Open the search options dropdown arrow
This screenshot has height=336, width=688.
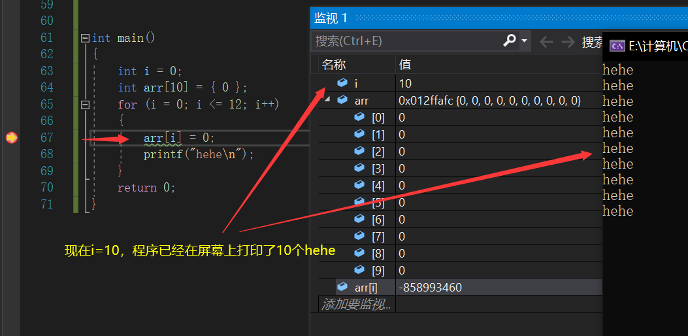524,41
